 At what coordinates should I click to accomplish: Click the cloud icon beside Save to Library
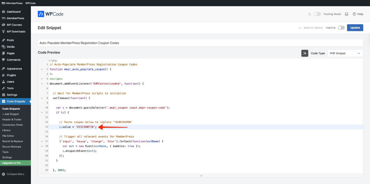[300, 28]
